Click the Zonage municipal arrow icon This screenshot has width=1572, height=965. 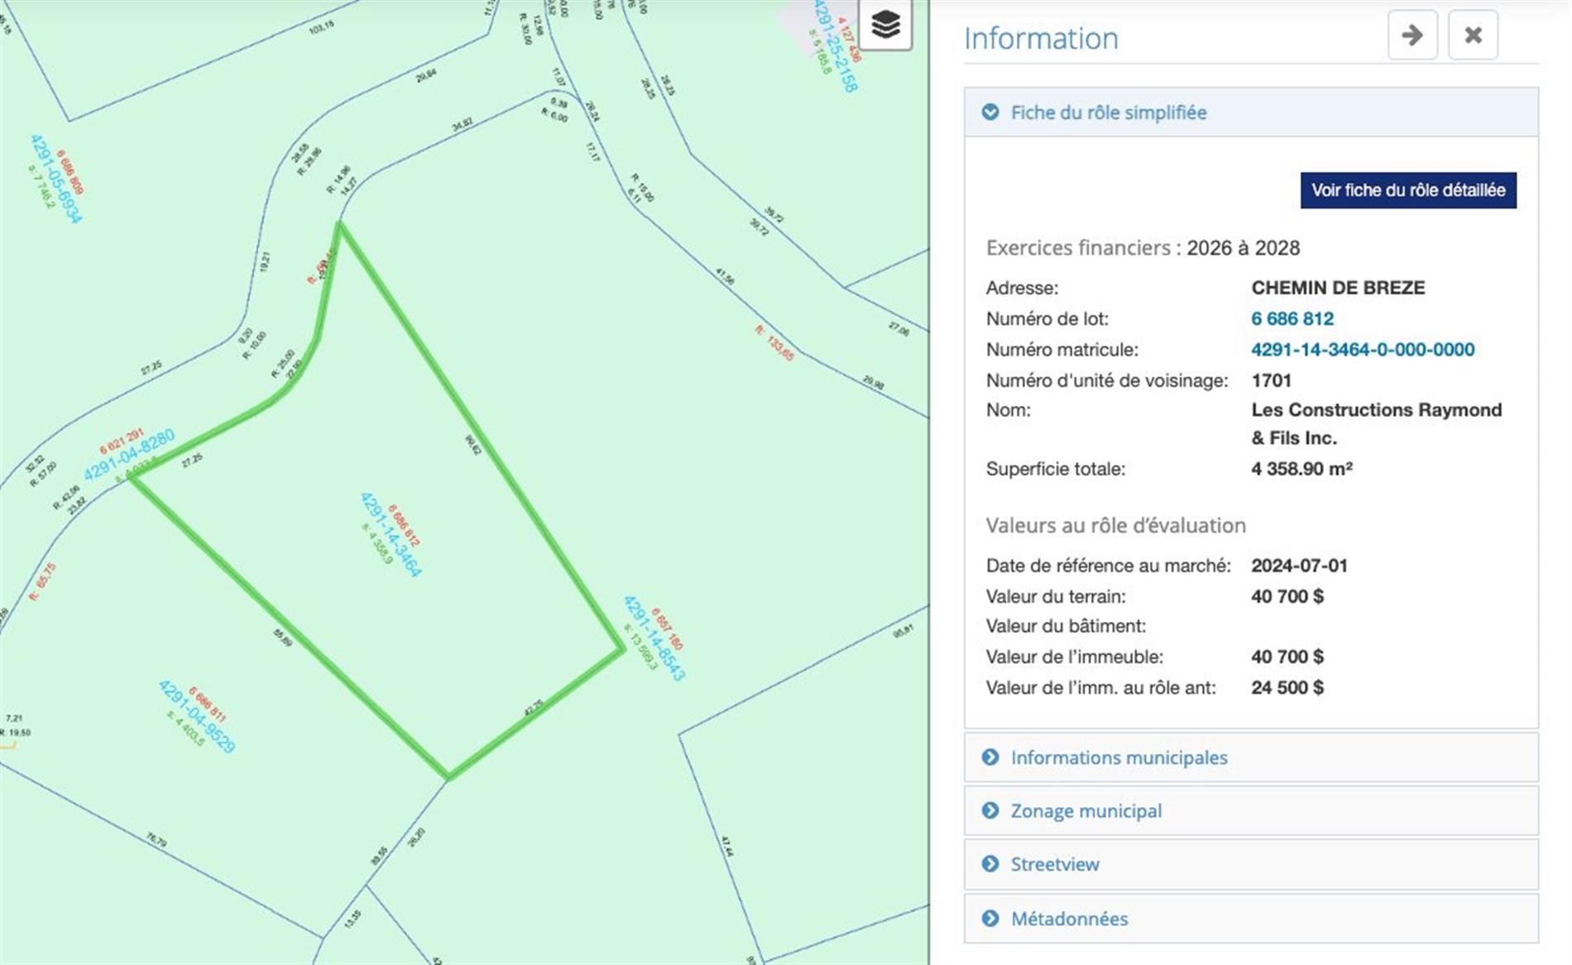click(990, 810)
